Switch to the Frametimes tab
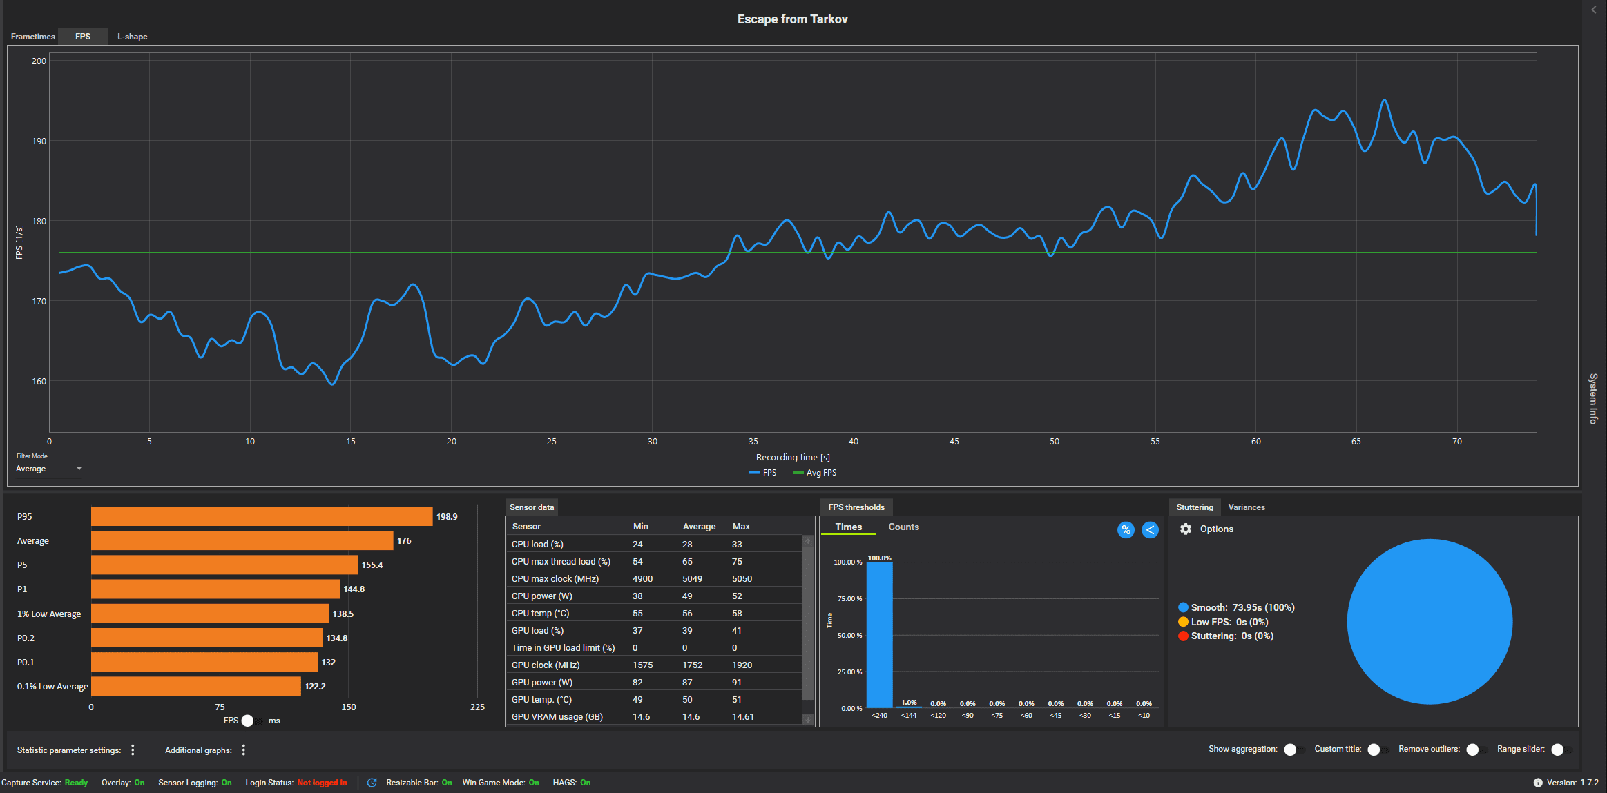The image size is (1607, 793). click(32, 37)
